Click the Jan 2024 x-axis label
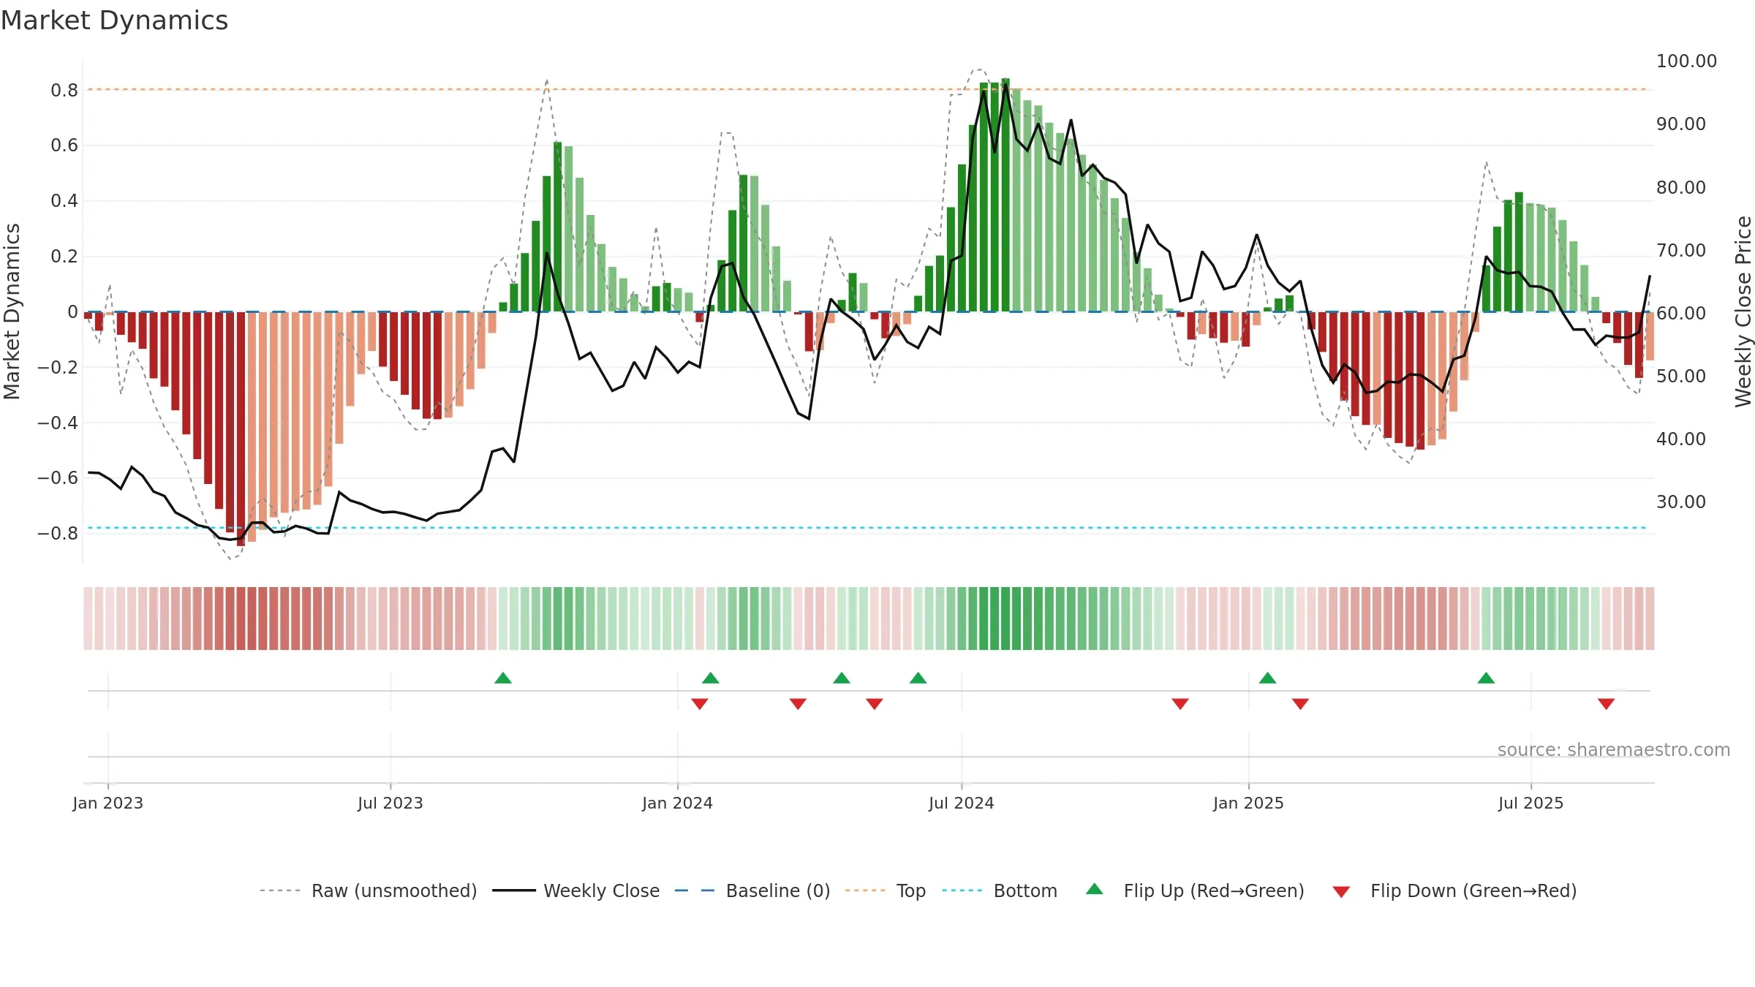Image resolution: width=1755 pixels, height=987 pixels. [x=678, y=803]
